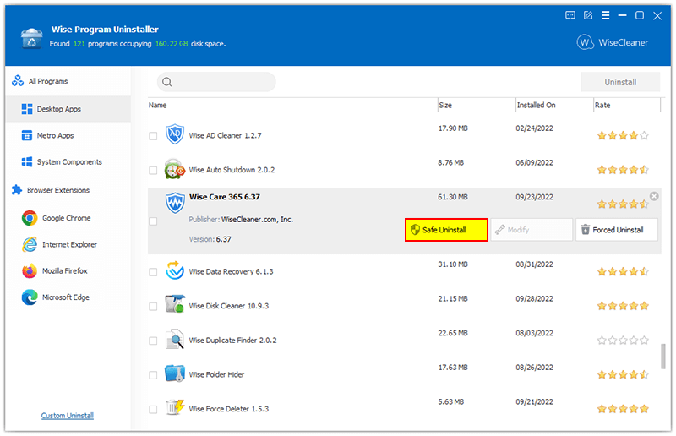This screenshot has width=676, height=436.
Task: Open System Components category
Action: (68, 161)
